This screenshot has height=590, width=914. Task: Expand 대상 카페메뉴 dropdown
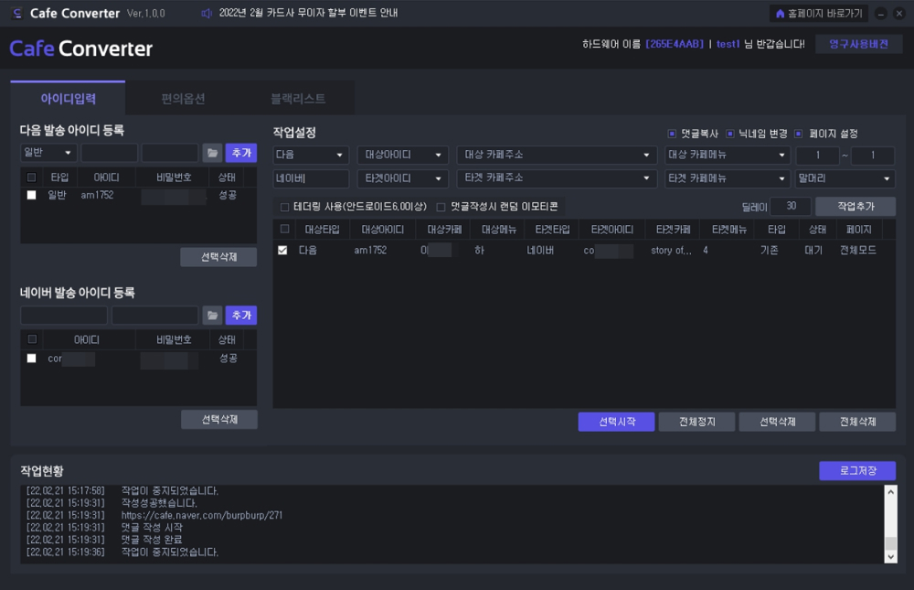click(727, 155)
